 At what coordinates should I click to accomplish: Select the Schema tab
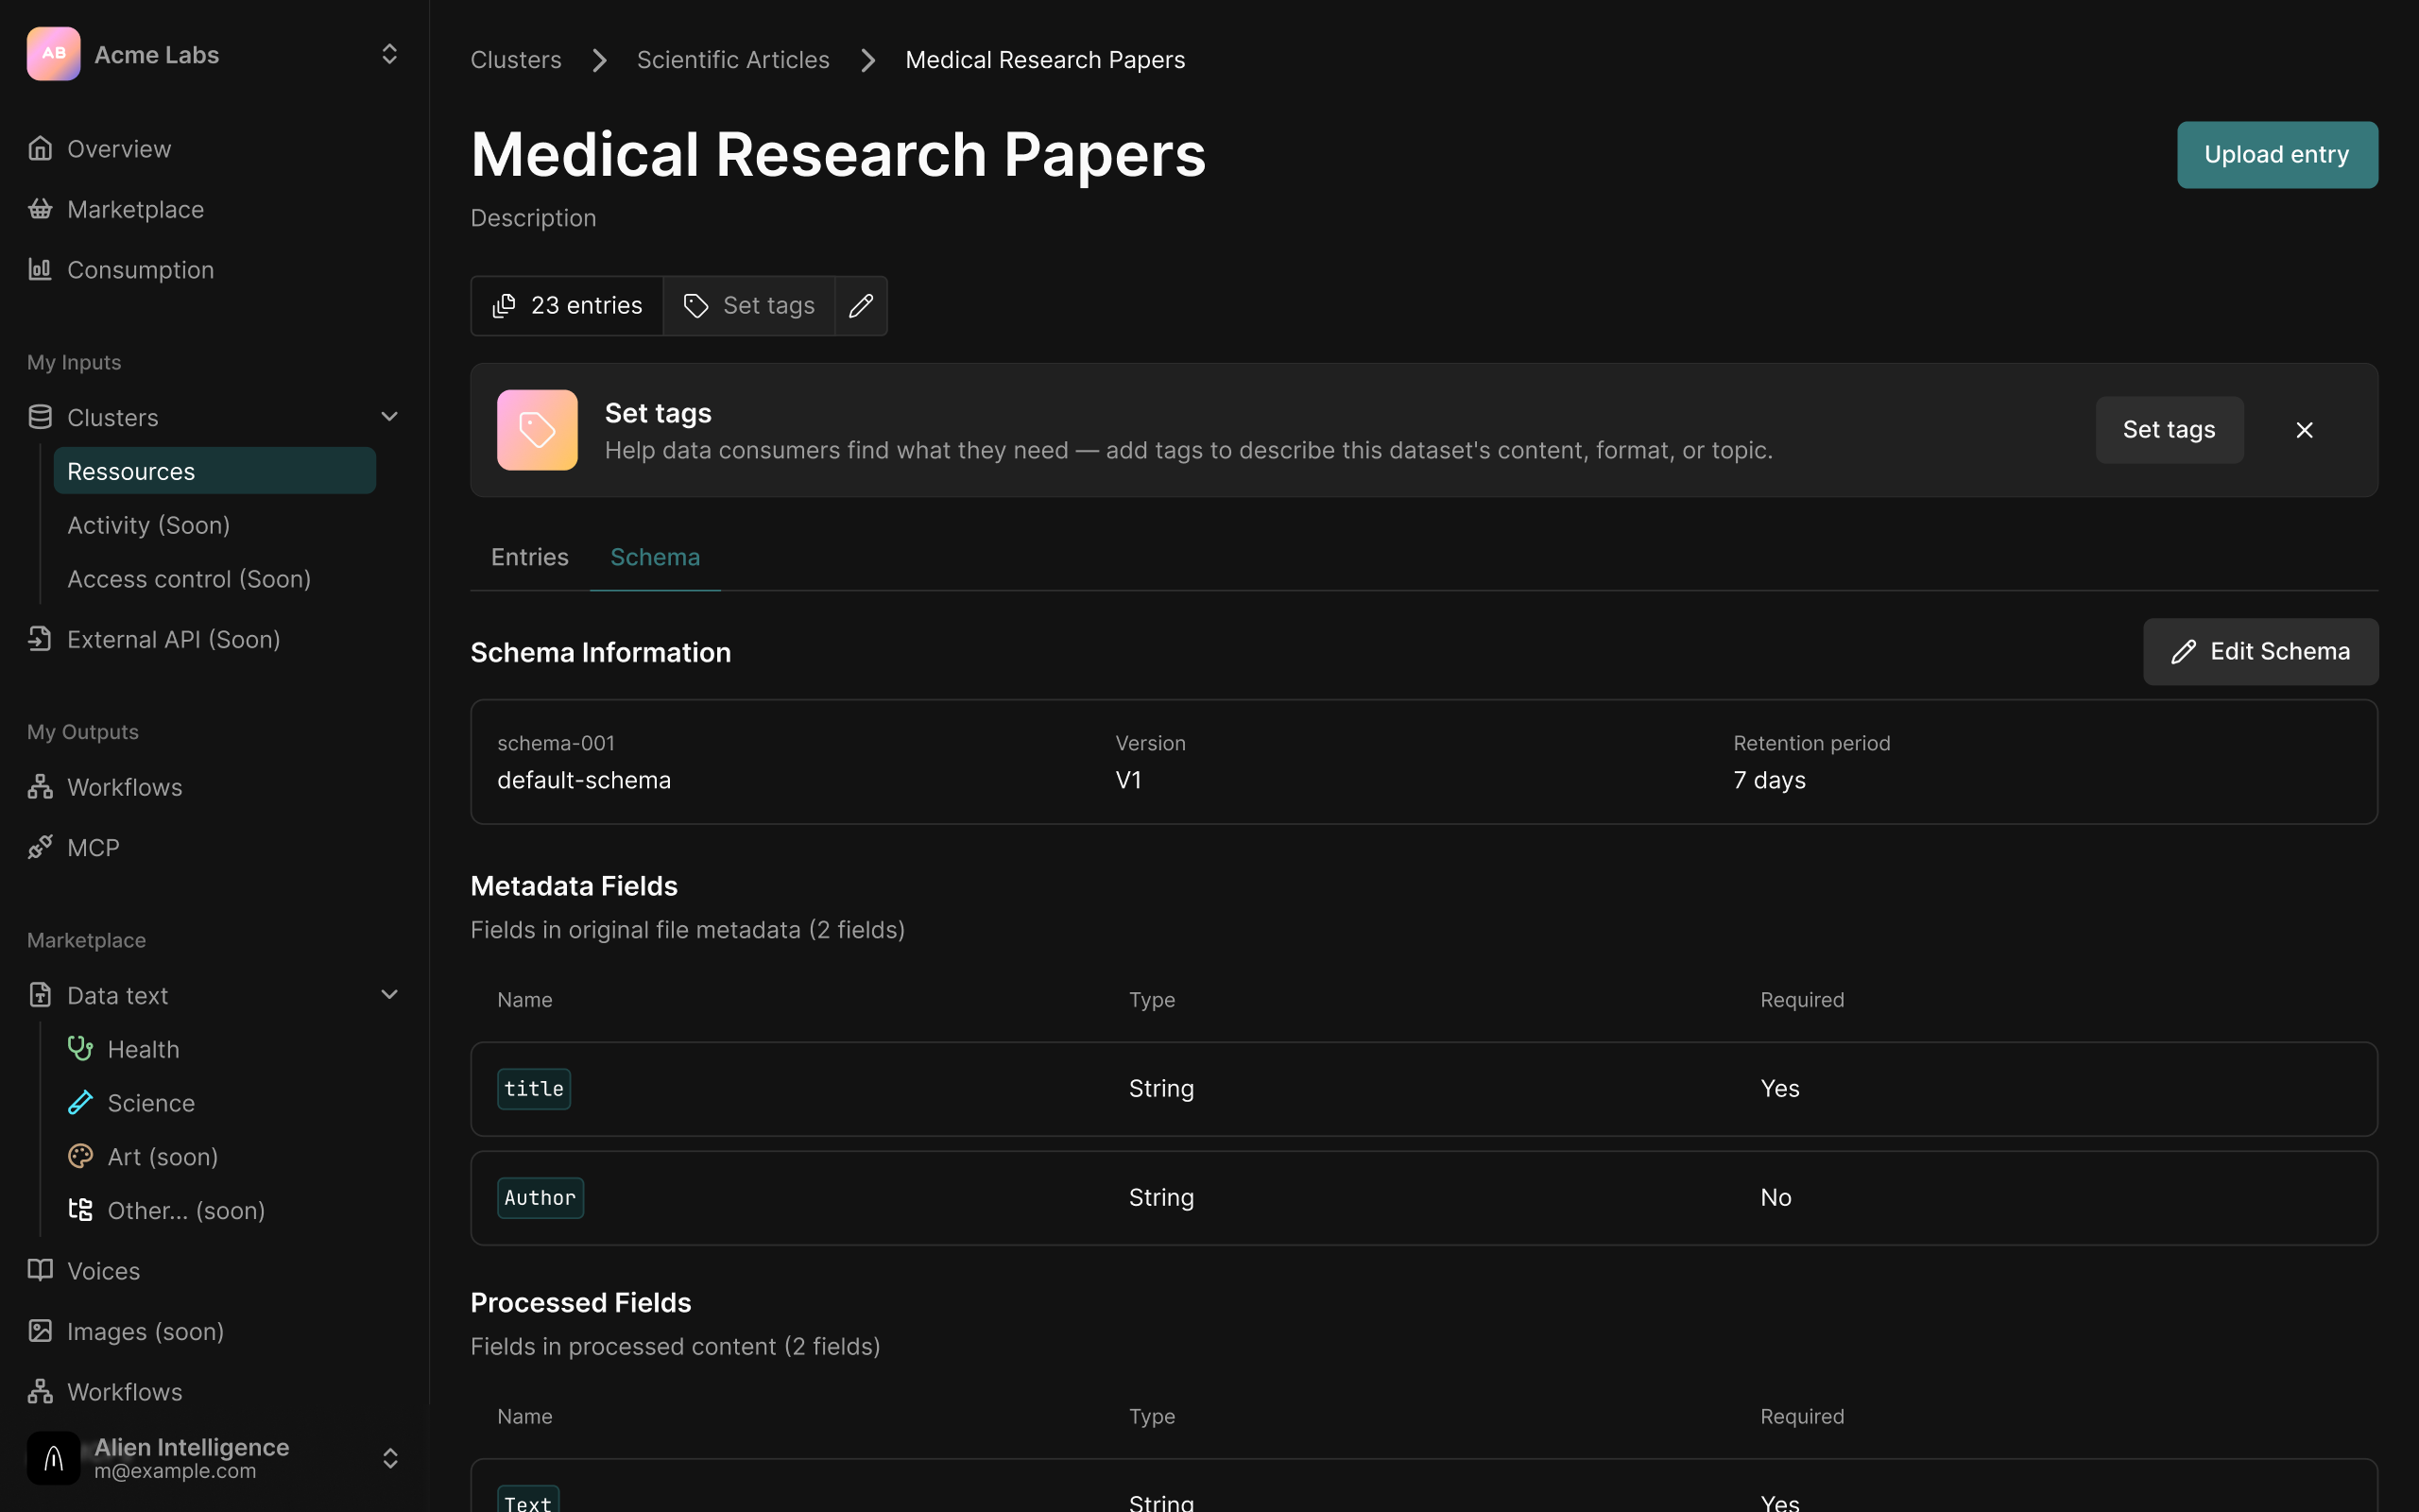point(655,557)
